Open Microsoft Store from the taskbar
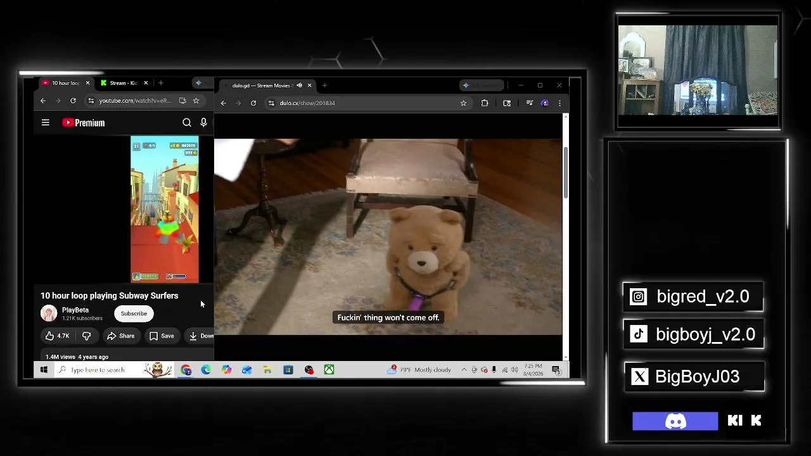This screenshot has width=811, height=456. click(x=288, y=370)
